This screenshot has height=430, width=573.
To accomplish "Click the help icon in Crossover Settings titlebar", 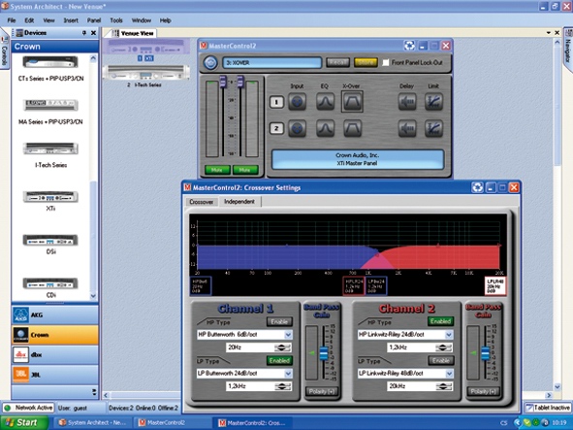I will (478, 187).
